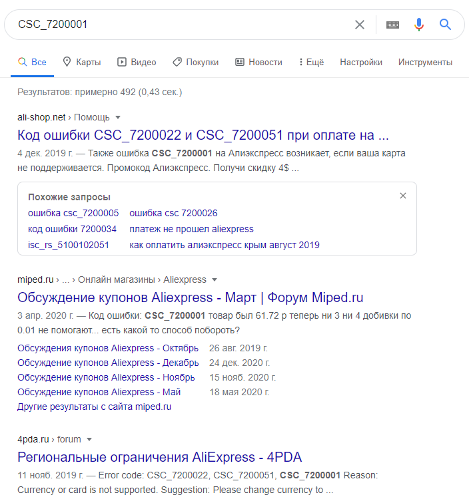Click related query ошибка csc_7200005
This screenshot has height=503, width=469.
pyautogui.click(x=73, y=213)
